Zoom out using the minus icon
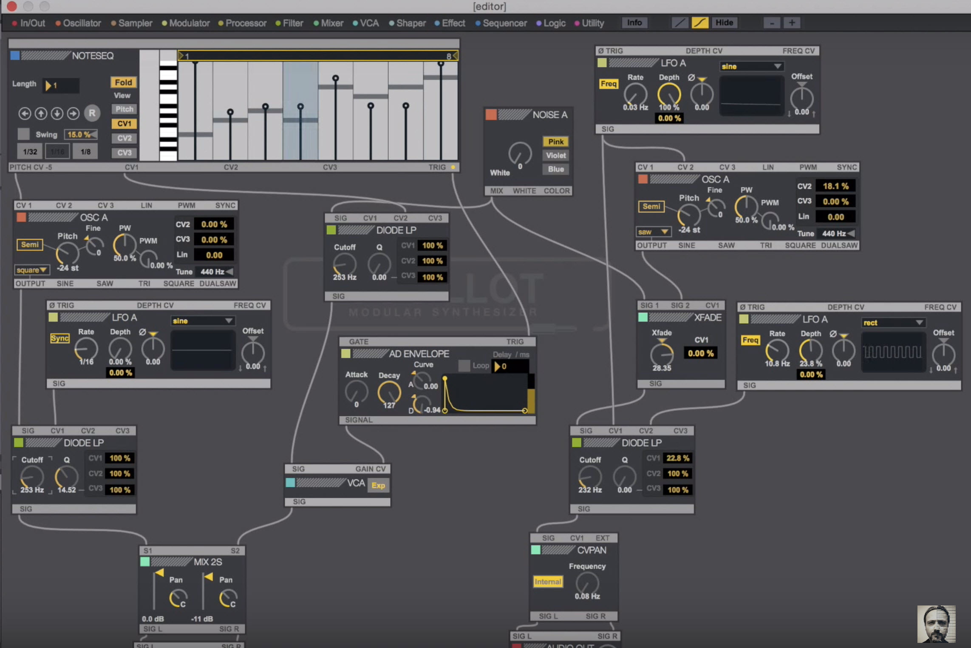The width and height of the screenshot is (971, 648). pyautogui.click(x=771, y=23)
